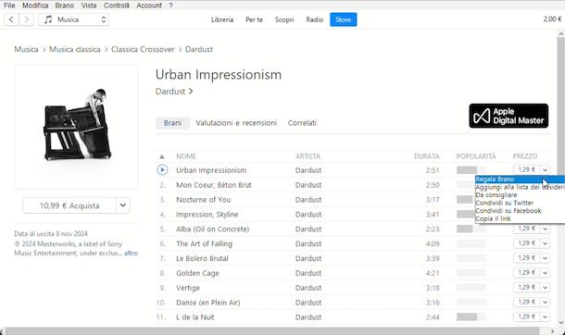Open the File menu
This screenshot has width=565, height=335.
(9, 6)
